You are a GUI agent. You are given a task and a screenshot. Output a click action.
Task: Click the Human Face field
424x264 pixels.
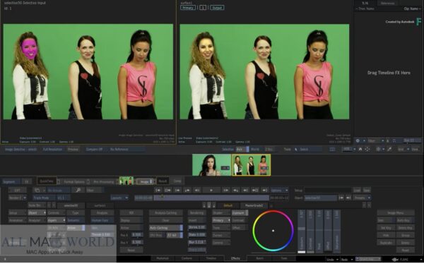(102, 220)
